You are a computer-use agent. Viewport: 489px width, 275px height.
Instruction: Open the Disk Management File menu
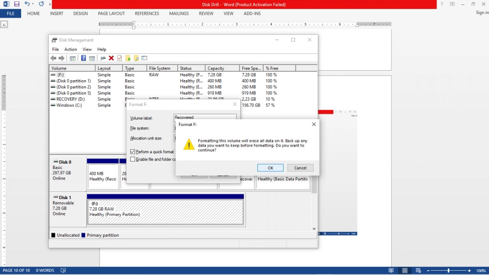(55, 49)
